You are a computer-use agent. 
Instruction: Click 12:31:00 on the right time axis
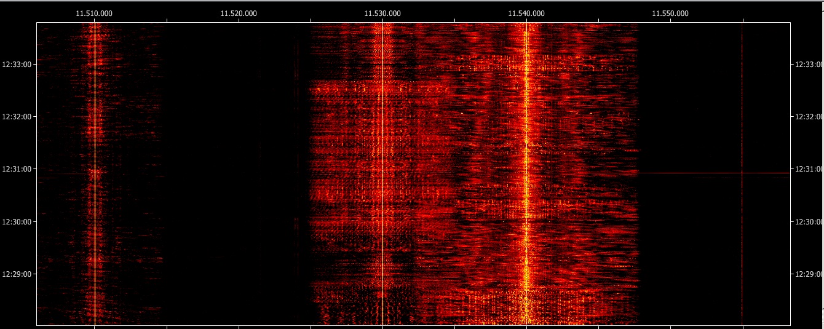(809, 169)
